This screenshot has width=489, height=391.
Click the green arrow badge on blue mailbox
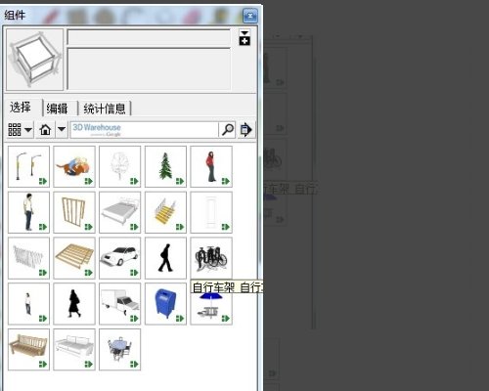(180, 318)
